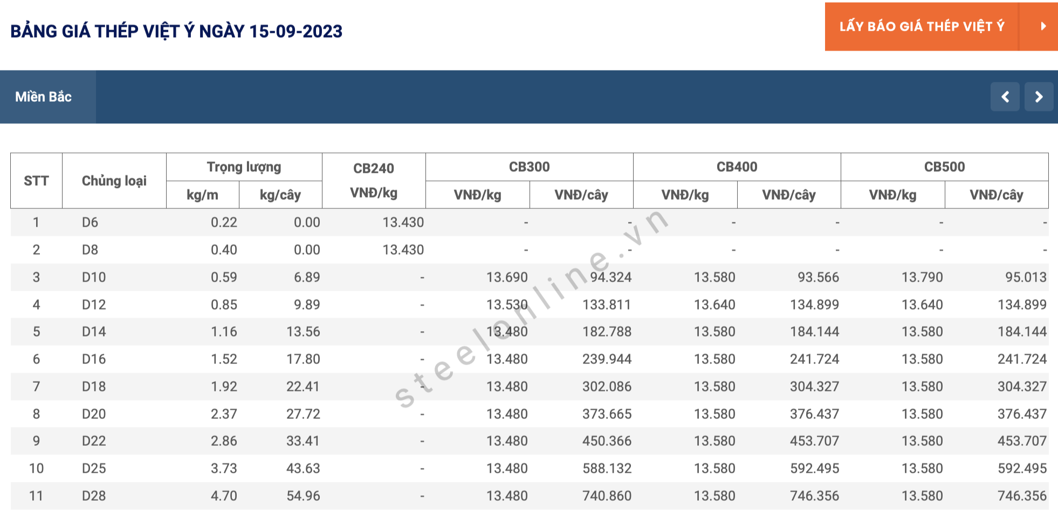
Task: Click the 588.132 price in D25 row
Action: coord(607,468)
